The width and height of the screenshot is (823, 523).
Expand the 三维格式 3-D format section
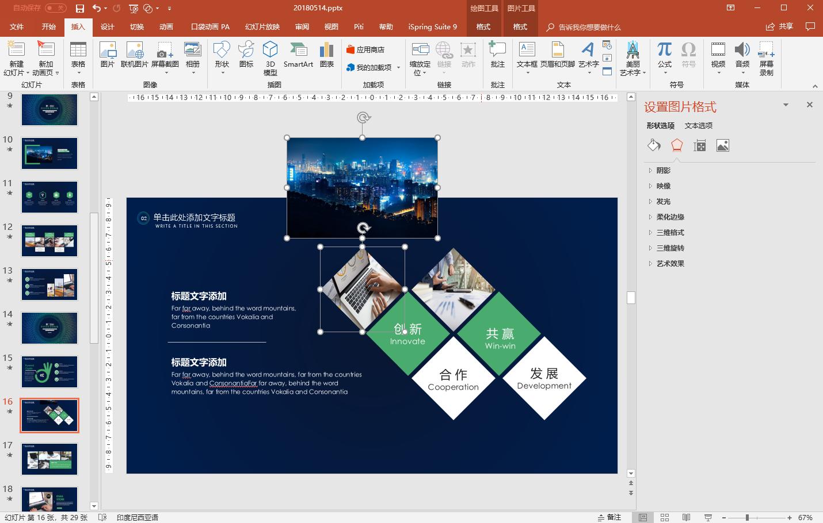pyautogui.click(x=669, y=232)
